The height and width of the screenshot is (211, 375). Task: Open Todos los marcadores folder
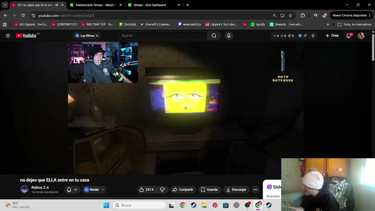pyautogui.click(x=354, y=25)
